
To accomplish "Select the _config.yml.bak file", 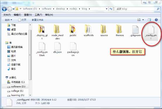I will tap(42, 49).
